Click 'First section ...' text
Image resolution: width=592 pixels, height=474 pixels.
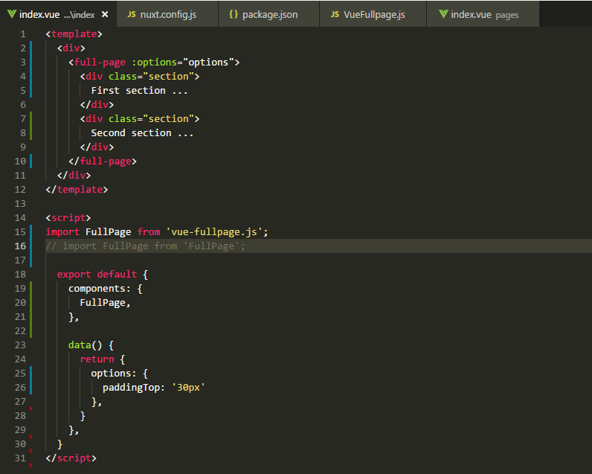coord(139,91)
